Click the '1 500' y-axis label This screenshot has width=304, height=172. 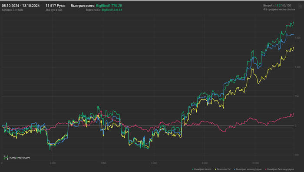point(297,38)
